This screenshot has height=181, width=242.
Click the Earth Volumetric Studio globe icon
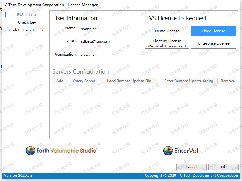pyautogui.click(x=31, y=151)
